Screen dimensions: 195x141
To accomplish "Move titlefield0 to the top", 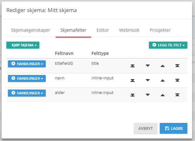I will 177,66.
